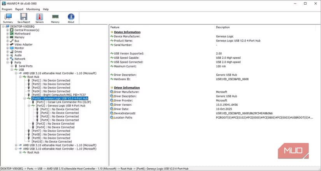This screenshot has height=171, width=321.
Task: Click the Serial Ports plug icon
Action: click(x=16, y=66)
